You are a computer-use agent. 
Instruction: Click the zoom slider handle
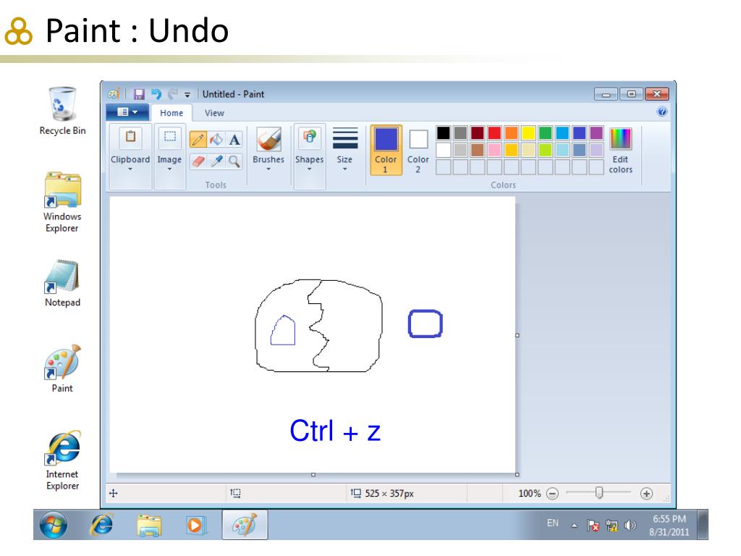click(598, 492)
